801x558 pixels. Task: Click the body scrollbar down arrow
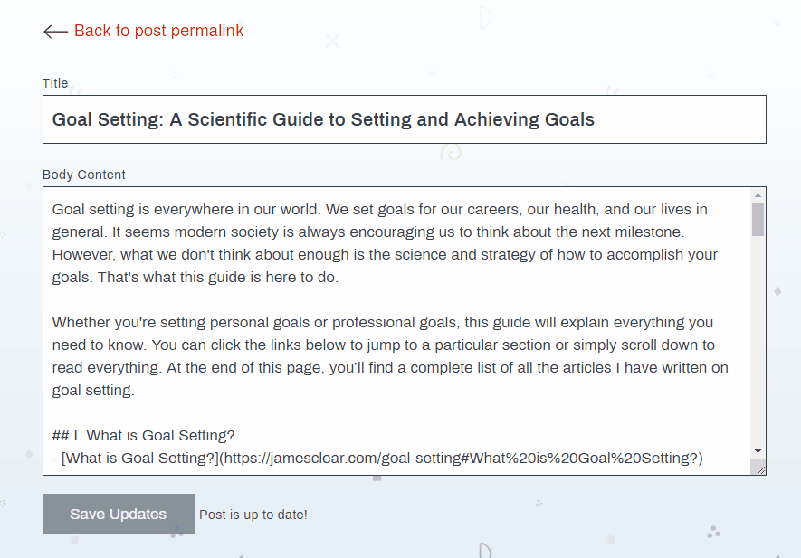[x=758, y=450]
